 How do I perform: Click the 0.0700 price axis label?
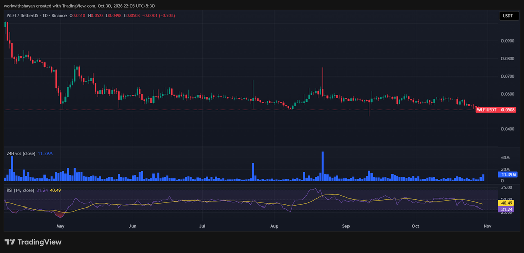click(507, 77)
